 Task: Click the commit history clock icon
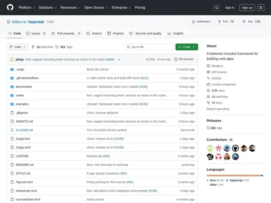pyautogui.click(x=176, y=59)
